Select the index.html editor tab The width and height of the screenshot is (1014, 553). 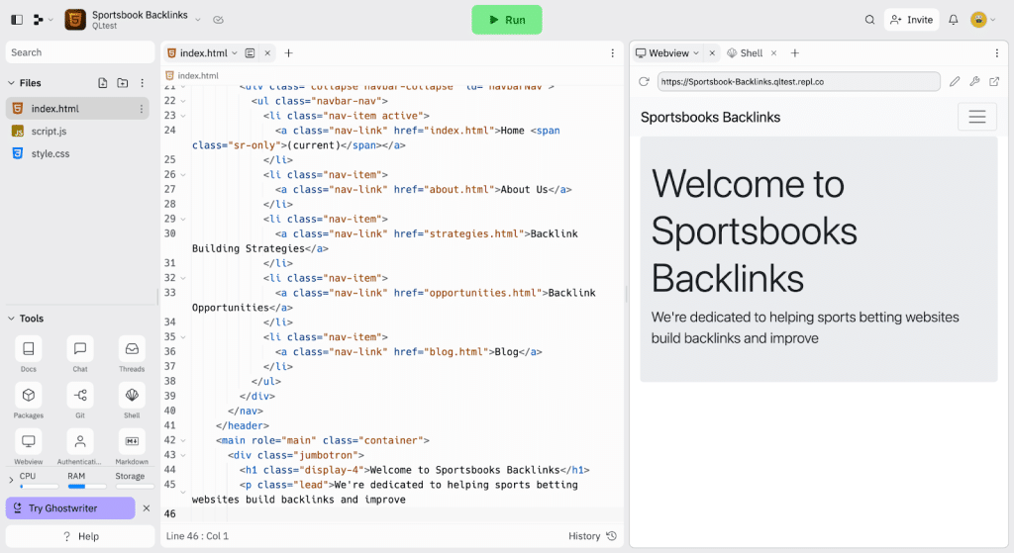[x=201, y=53]
